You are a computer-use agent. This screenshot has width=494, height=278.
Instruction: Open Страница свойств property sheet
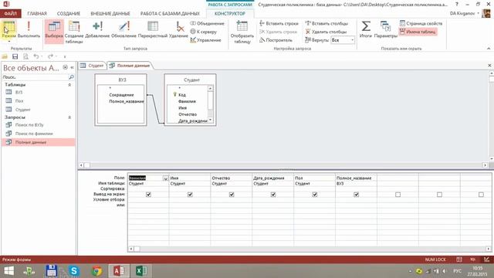point(421,23)
